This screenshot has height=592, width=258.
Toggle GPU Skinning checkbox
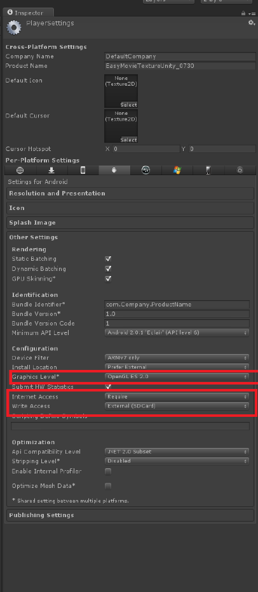(x=108, y=279)
